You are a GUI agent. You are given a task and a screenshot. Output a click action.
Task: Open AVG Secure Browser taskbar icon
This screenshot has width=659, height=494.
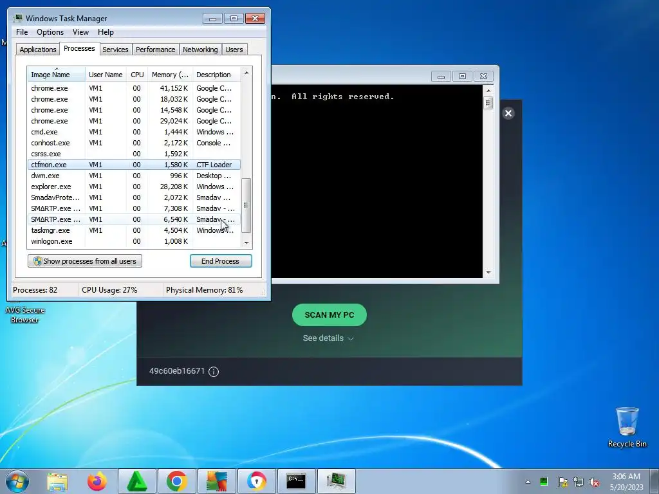(257, 481)
